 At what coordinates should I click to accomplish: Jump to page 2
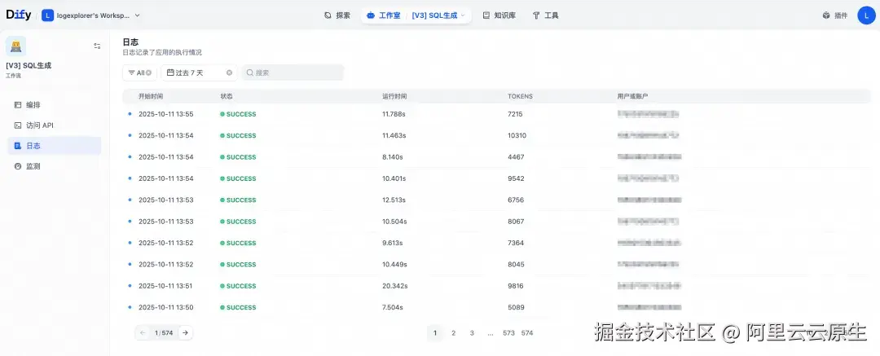[454, 333]
